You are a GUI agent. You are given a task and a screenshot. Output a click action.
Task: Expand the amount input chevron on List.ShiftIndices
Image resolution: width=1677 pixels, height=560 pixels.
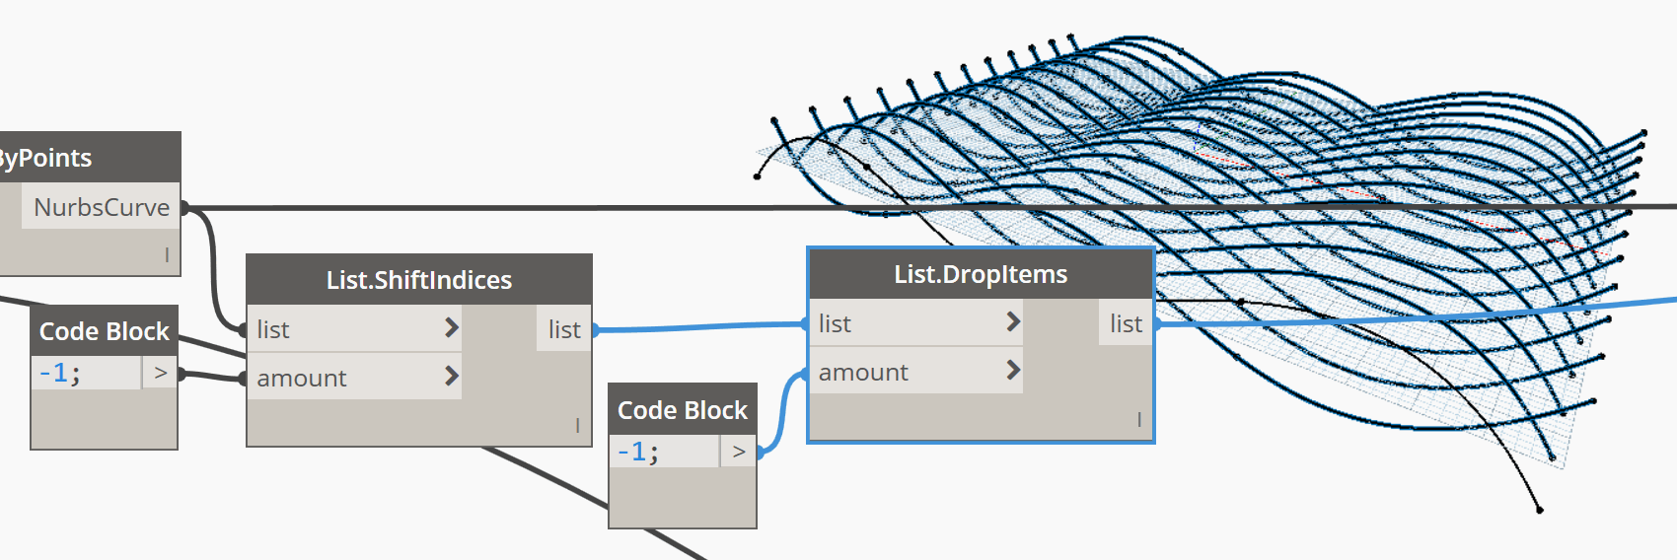451,376
